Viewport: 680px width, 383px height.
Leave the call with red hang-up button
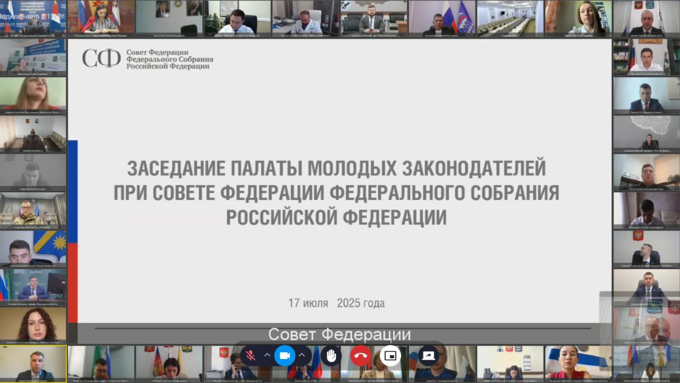(361, 355)
